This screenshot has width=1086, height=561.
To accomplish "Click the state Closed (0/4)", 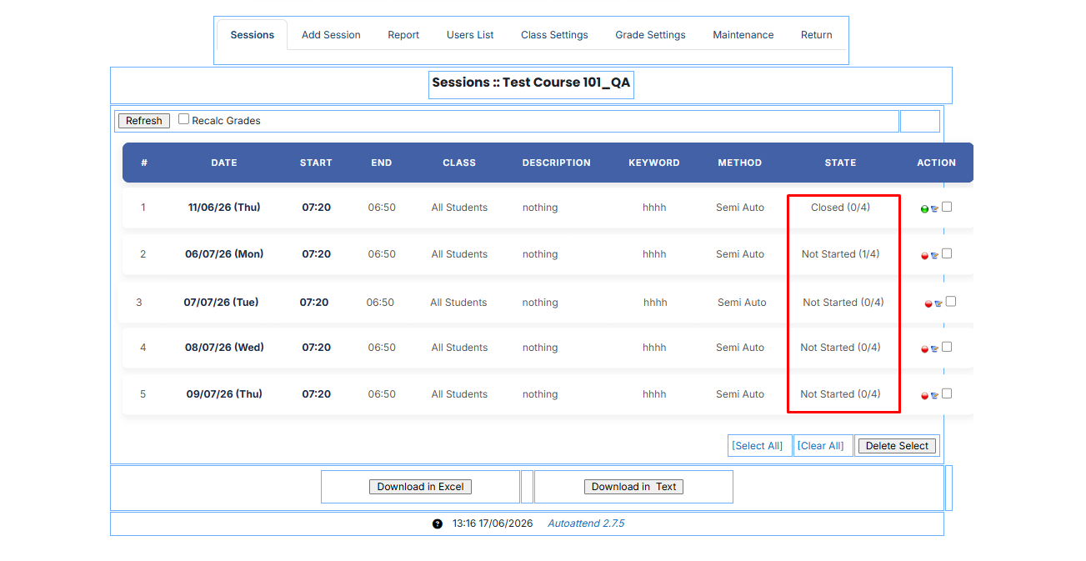I will (x=840, y=208).
